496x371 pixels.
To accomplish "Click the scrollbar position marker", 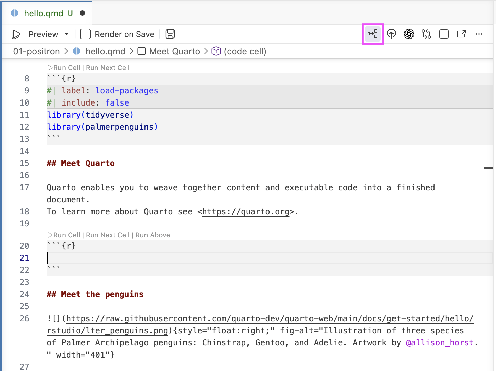I will coord(488,168).
